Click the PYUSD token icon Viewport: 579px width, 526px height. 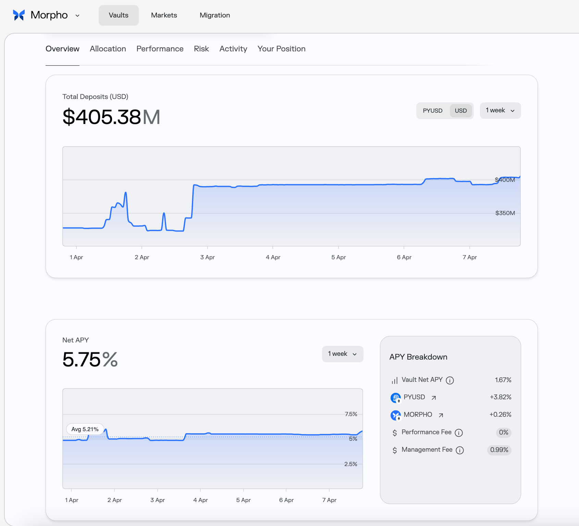click(x=396, y=398)
